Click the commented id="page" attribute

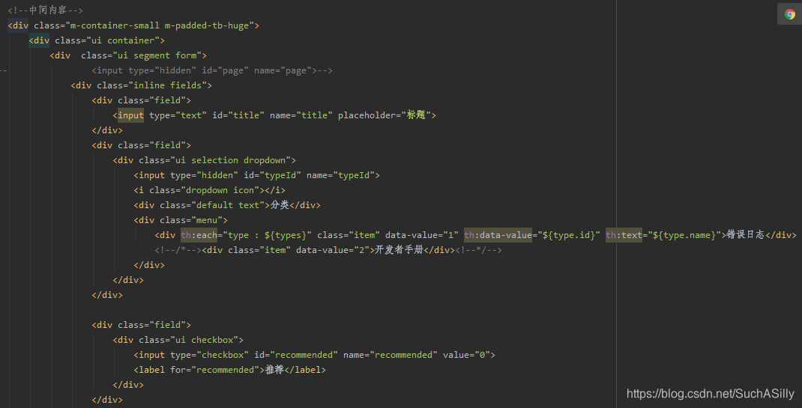point(225,70)
